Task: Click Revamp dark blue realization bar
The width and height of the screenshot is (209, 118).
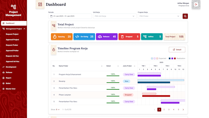Action: [x=154, y=83]
